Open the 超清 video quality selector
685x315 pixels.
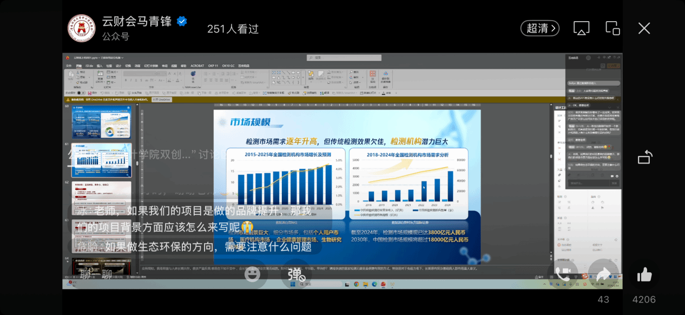pos(539,28)
